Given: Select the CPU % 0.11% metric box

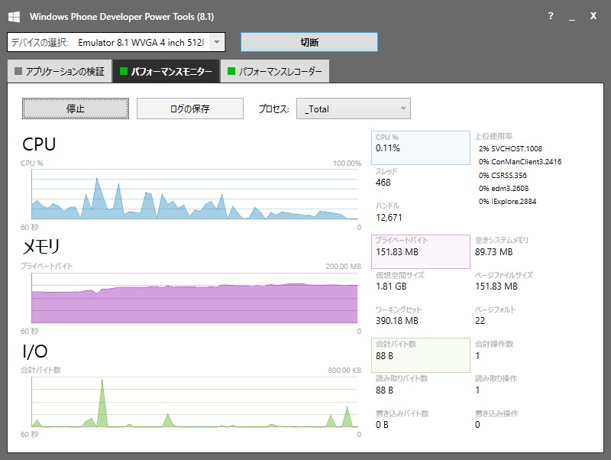Looking at the screenshot, I should pos(421,147).
